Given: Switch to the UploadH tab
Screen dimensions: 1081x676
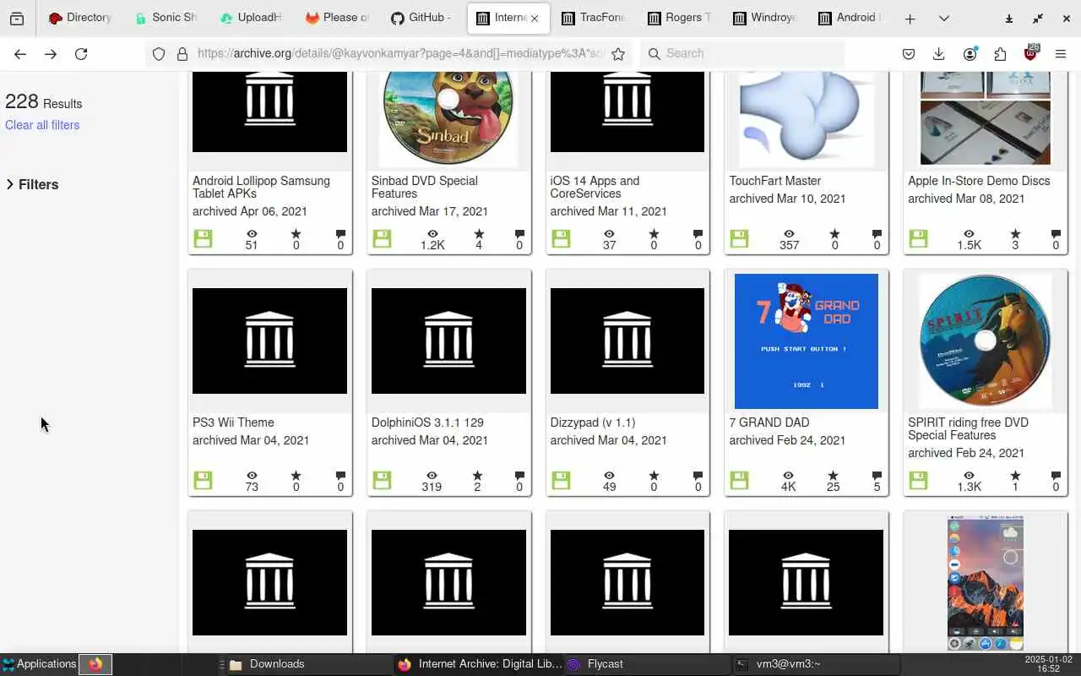Looking at the screenshot, I should pos(251,18).
